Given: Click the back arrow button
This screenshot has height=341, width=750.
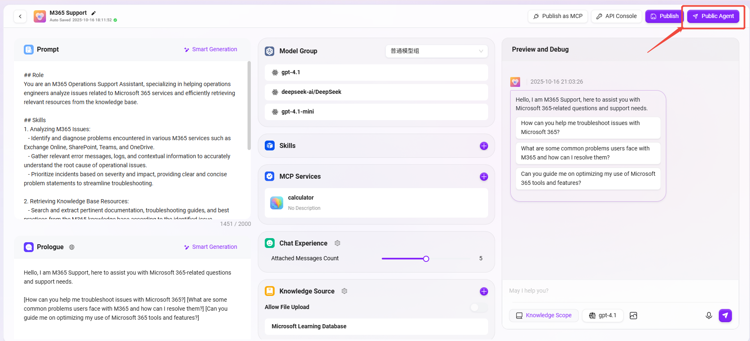Looking at the screenshot, I should coord(20,16).
